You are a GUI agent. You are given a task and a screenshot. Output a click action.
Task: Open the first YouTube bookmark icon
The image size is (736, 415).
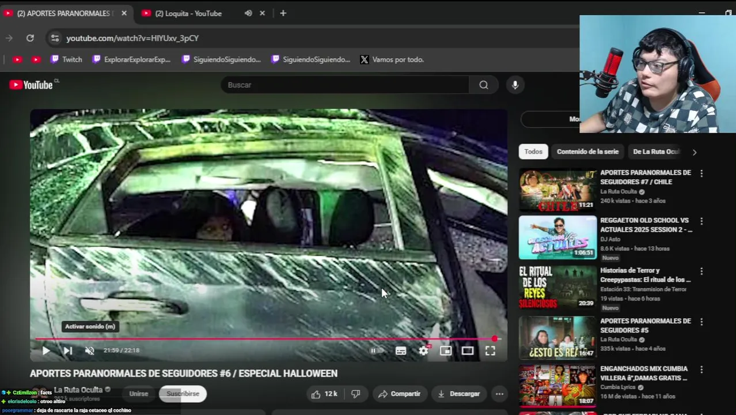(17, 59)
